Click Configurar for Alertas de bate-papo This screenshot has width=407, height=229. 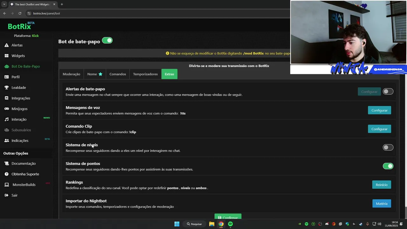(x=369, y=92)
